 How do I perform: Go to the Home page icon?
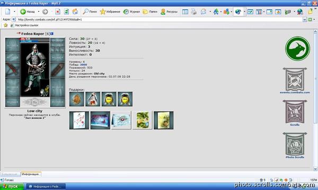click(x=75, y=12)
